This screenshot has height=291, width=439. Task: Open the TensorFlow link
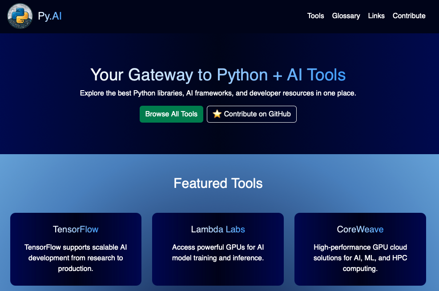76,229
